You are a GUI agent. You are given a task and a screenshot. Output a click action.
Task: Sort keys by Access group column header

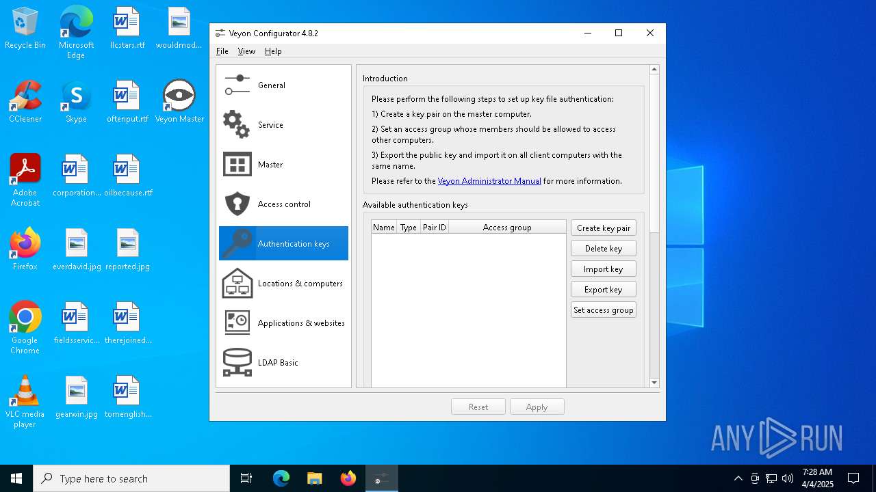pyautogui.click(x=507, y=228)
